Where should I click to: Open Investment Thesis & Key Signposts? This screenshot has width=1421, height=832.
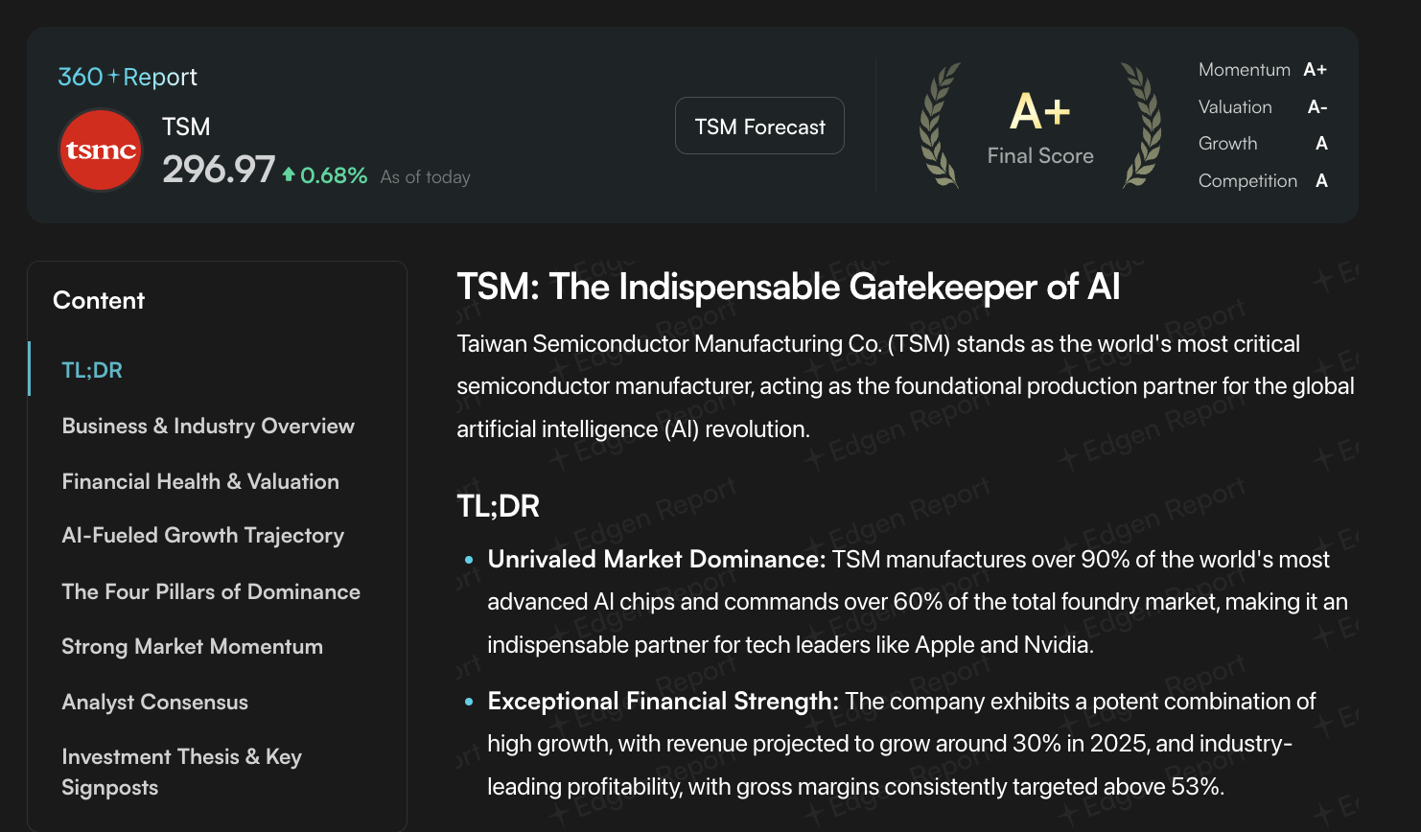[x=181, y=772]
